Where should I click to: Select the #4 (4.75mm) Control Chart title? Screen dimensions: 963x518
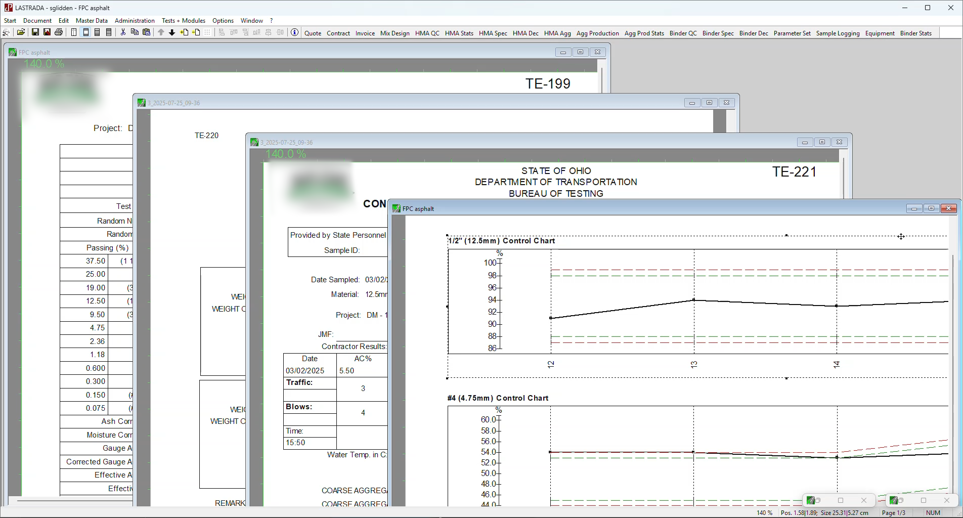[x=498, y=398]
